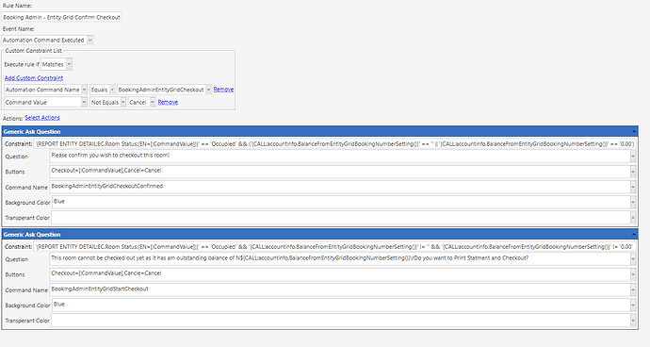Screen dimensions: 650x347
Task: Open the Command Value constraint dropdown
Action: coord(84,102)
